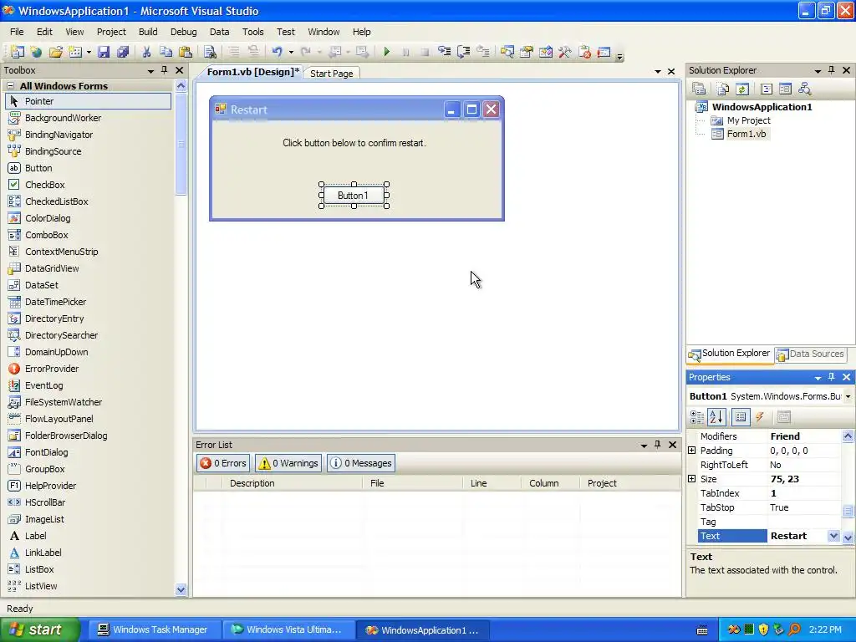This screenshot has width=856, height=642.
Task: Click the Toolbox scroll down arrow
Action: point(181,589)
